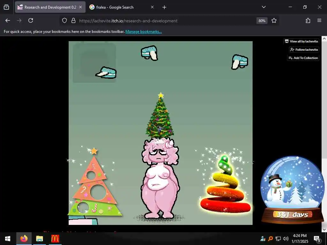Click the snowman snow globe widget
The width and height of the screenshot is (327, 245).
(x=293, y=189)
